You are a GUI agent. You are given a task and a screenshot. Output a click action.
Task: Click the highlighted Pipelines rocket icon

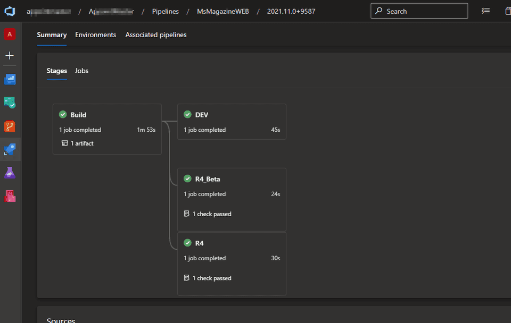10,149
